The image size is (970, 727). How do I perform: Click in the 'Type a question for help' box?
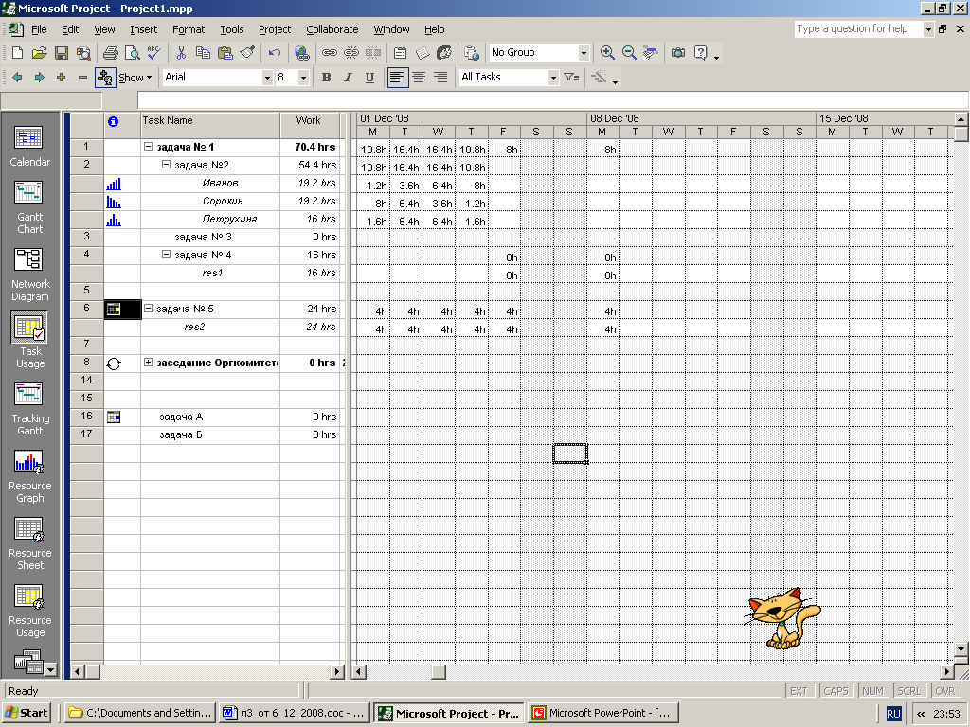(858, 29)
